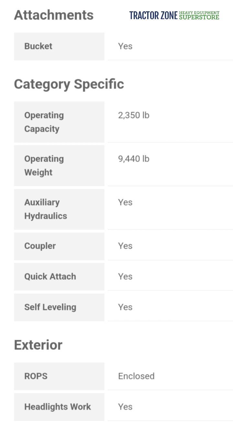Click the Quick Attach label
Screen dimensions: 233x427
[x=50, y=277]
